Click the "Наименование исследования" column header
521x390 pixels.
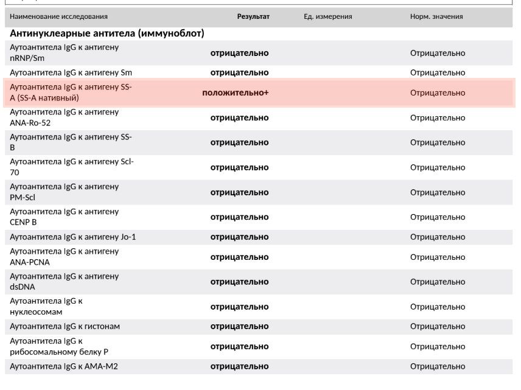(x=58, y=16)
